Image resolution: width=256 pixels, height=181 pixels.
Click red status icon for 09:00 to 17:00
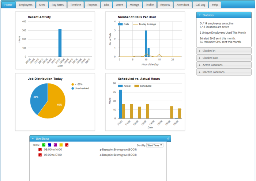pyautogui.click(x=40, y=155)
